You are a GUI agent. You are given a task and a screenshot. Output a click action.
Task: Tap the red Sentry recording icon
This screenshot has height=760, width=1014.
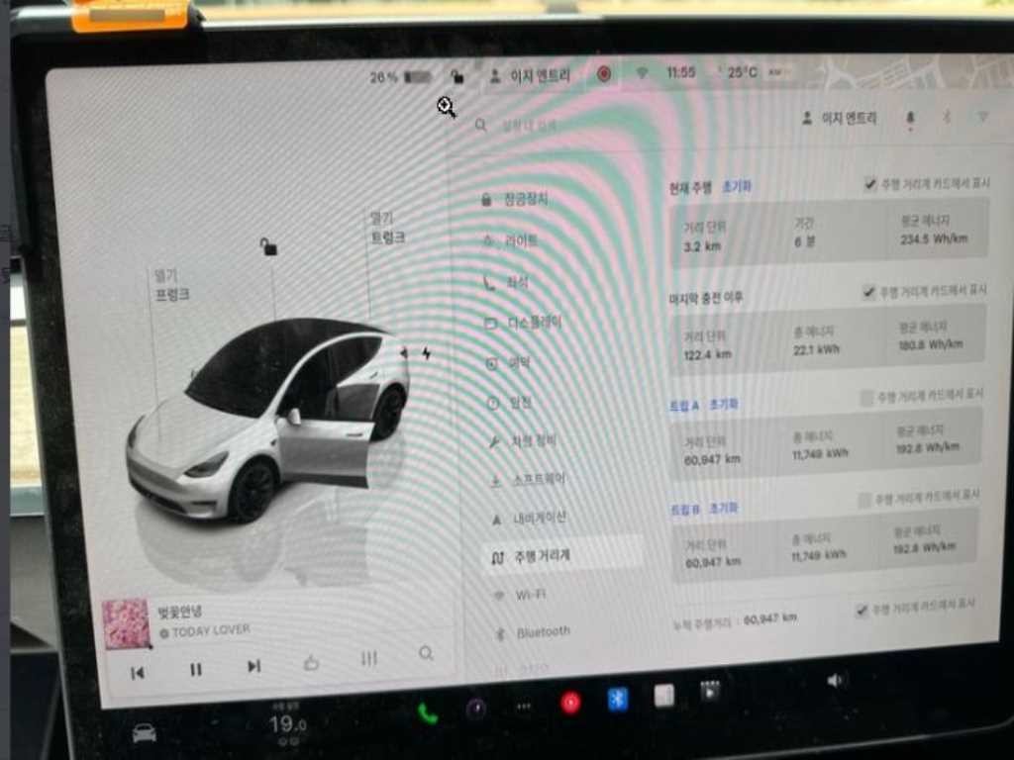[604, 74]
